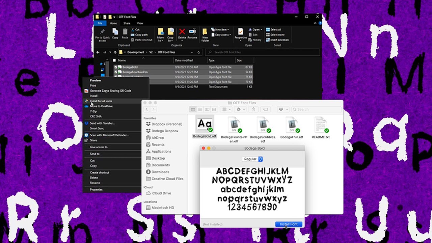Expand the New item dropdown

click(220, 30)
